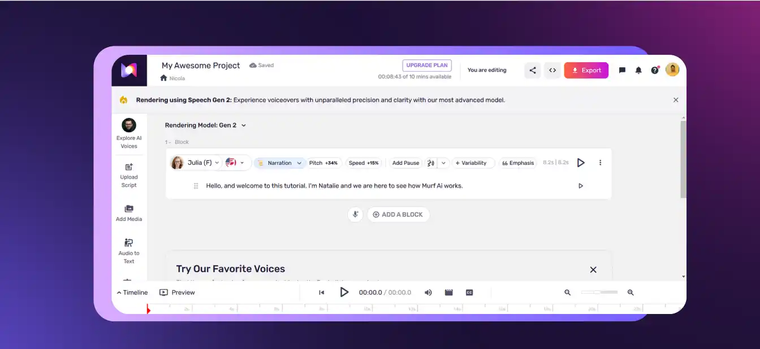The width and height of the screenshot is (760, 349).
Task: Click the Add Pause button
Action: (406, 163)
